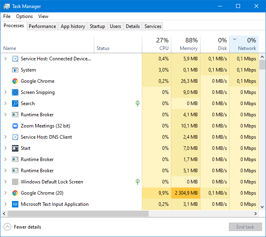The width and height of the screenshot is (266, 237).
Task: Switch to the Services tab
Action: click(x=153, y=26)
